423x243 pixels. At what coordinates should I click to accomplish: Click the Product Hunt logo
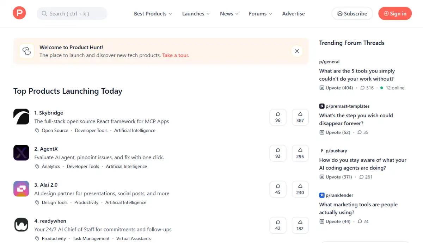click(x=19, y=13)
